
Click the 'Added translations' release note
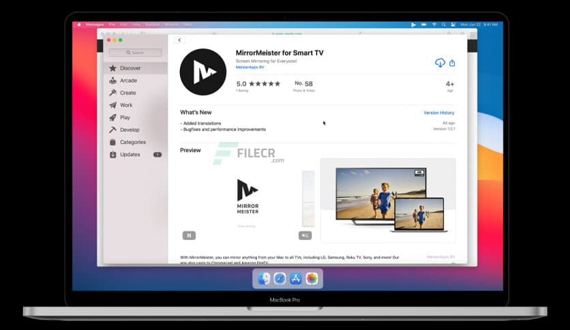click(200, 123)
